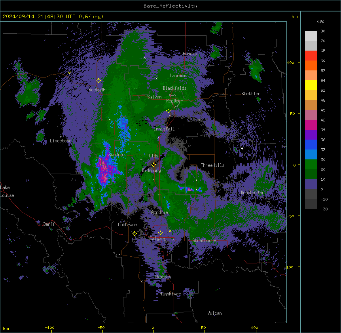Click the dBZ legend heading
This screenshot has width=341, height=333.
pyautogui.click(x=320, y=21)
